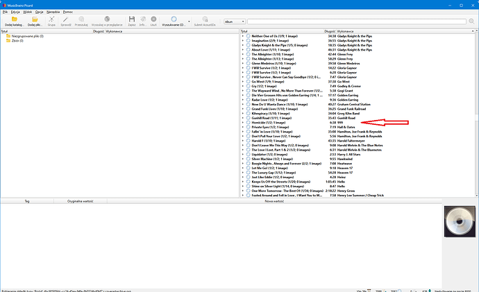Screen dimensions: 479x292
Task: Select The Almighter (1/13; 1 image) row
Action: click(359, 59)
